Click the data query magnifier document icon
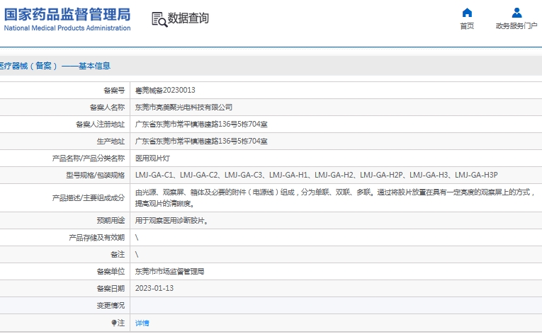 [x=159, y=19]
